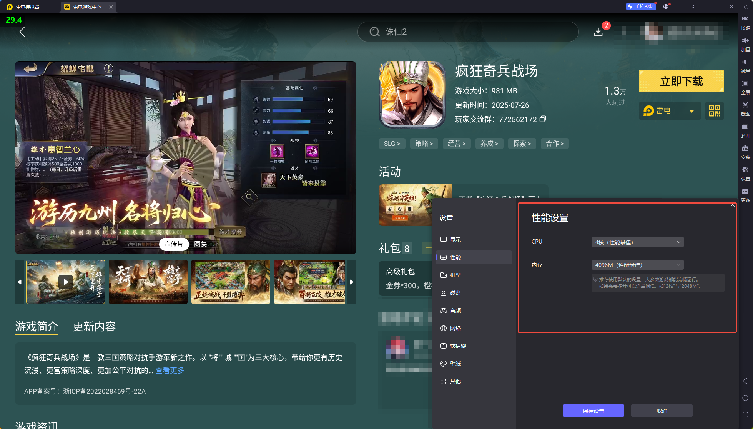Select the 正统城战千盟博弈 thumbnail
The height and width of the screenshot is (429, 753).
[x=231, y=282]
